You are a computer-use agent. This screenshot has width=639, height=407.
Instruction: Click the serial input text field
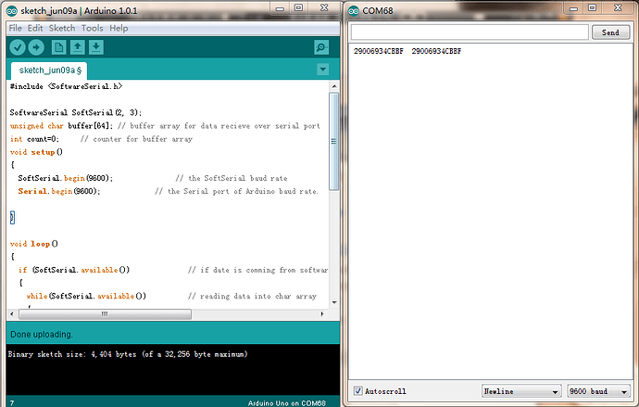point(470,32)
